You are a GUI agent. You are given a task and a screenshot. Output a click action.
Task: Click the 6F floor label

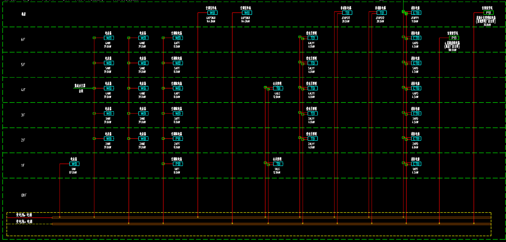point(23,40)
